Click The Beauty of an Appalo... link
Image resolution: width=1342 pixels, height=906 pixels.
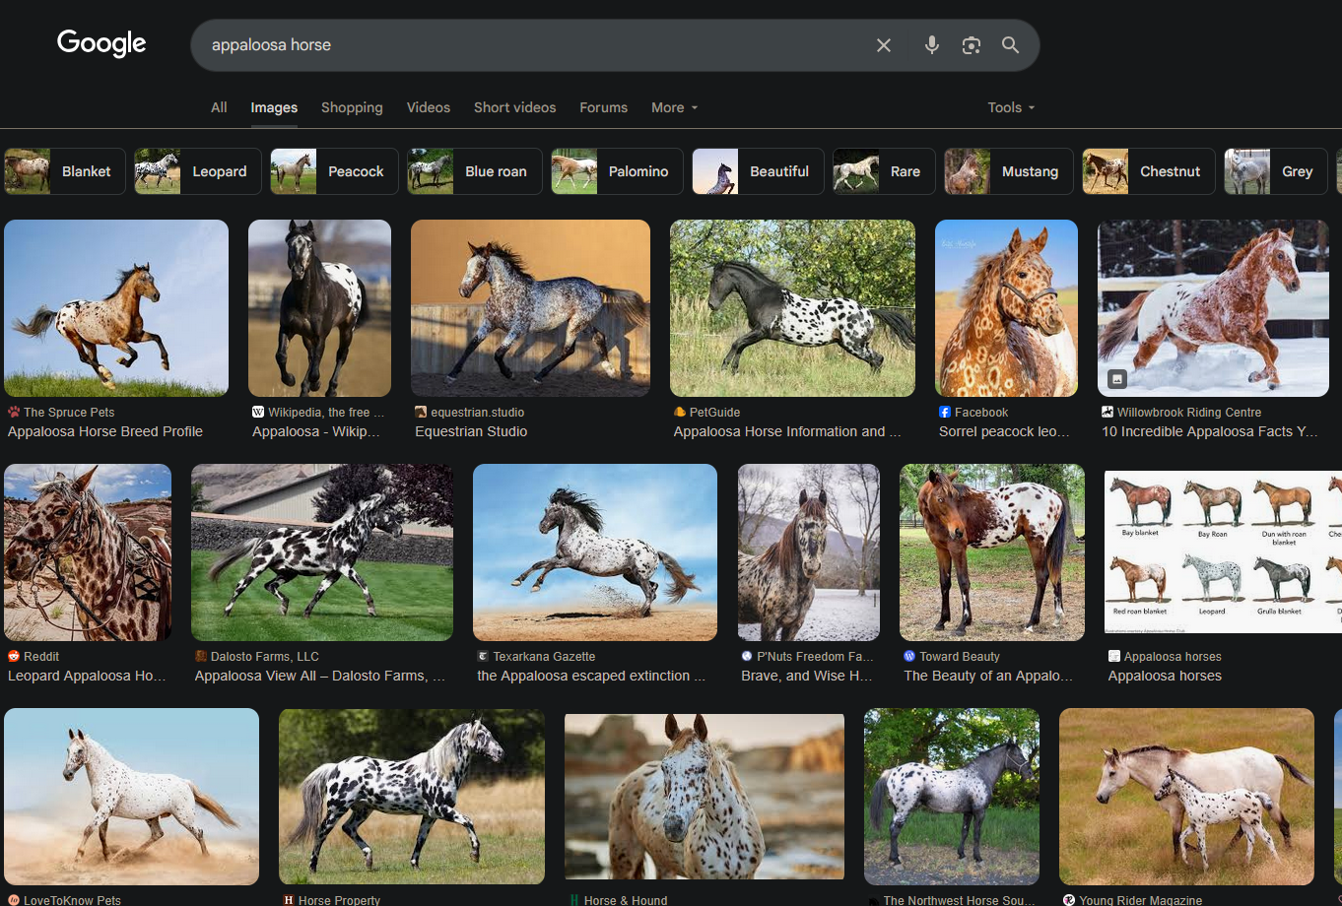click(x=988, y=676)
